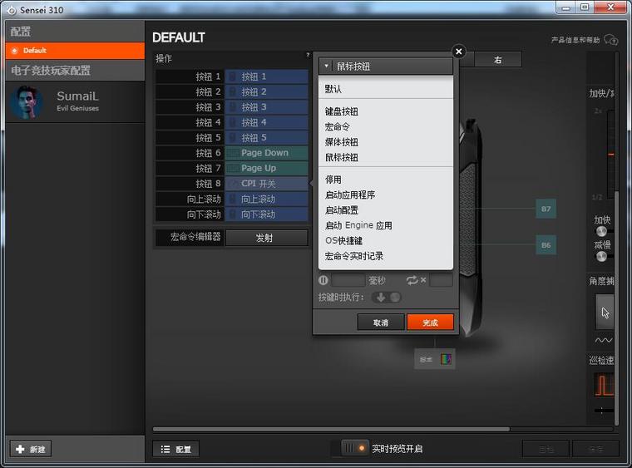Click the polling rate waveform icon

(x=604, y=385)
